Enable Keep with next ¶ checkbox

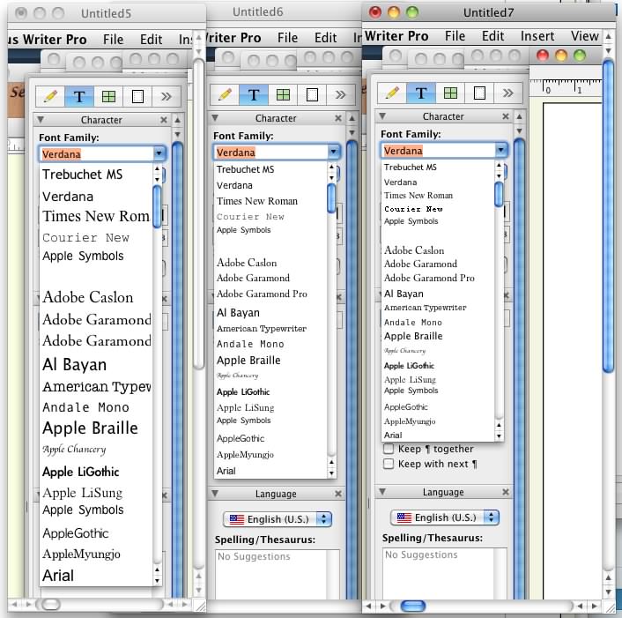click(389, 464)
